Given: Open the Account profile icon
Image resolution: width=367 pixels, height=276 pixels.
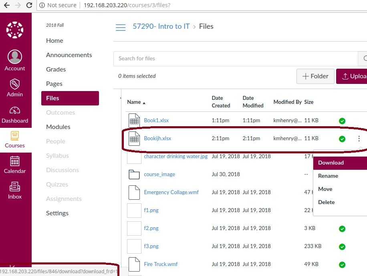Looking at the screenshot, I should point(15,57).
